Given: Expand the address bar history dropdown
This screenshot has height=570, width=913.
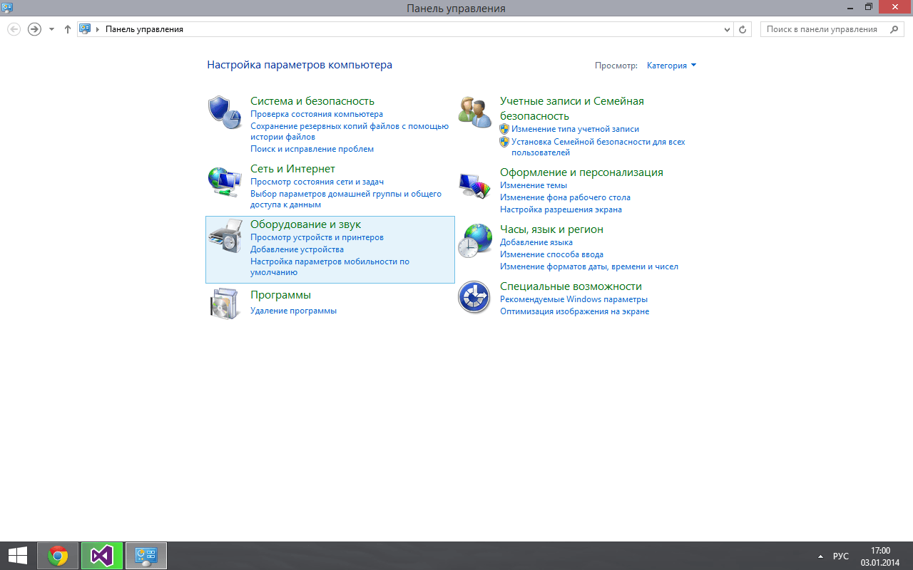Looking at the screenshot, I should (x=727, y=29).
